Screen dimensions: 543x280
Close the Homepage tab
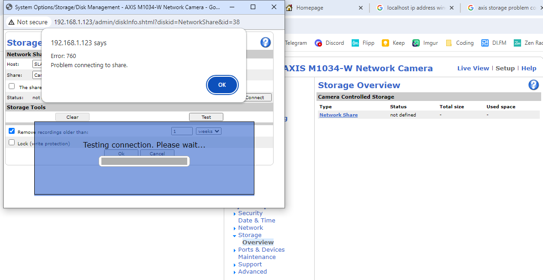(x=360, y=8)
